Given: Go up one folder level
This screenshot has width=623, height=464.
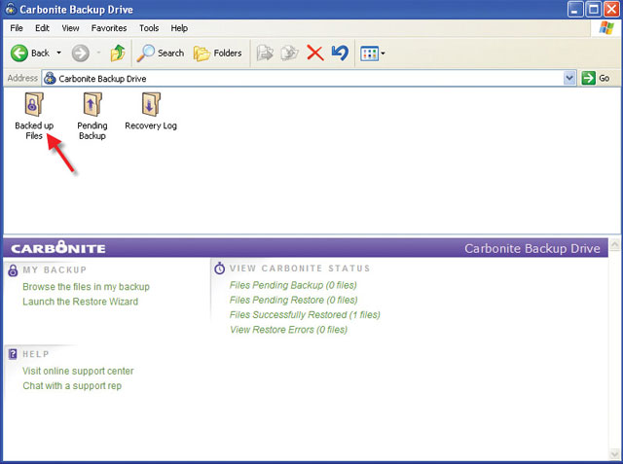Looking at the screenshot, I should click(x=118, y=53).
